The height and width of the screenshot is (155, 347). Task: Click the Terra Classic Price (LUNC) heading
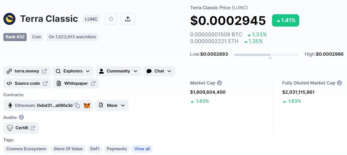(219, 8)
